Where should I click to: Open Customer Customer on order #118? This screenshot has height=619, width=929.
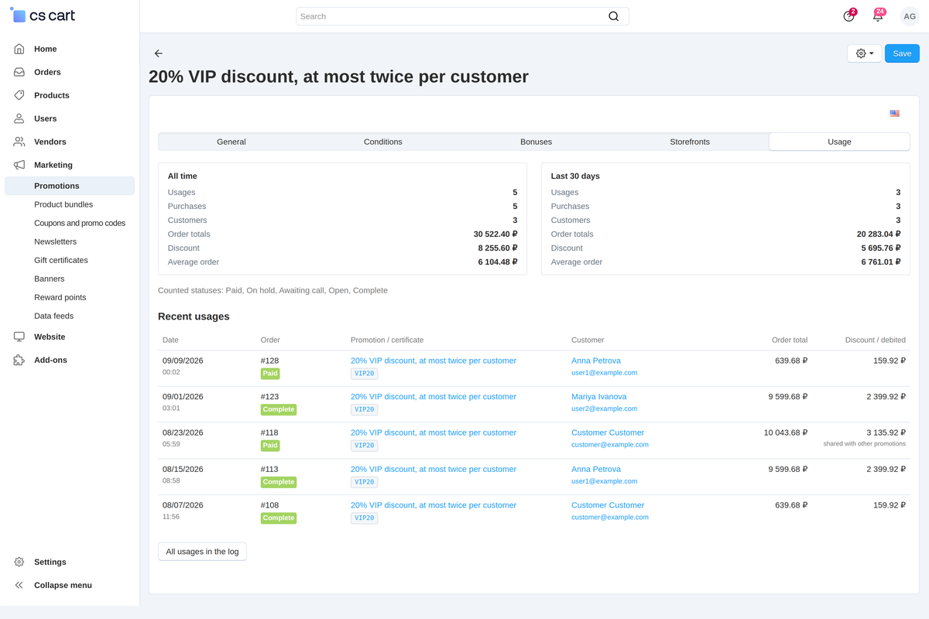coord(608,433)
